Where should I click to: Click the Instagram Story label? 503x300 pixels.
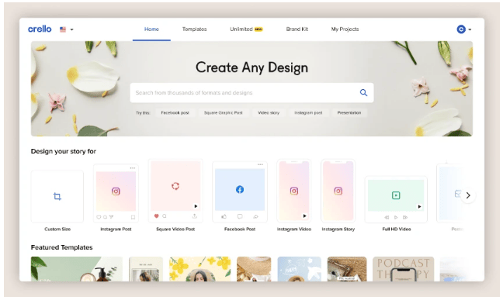[x=338, y=229]
